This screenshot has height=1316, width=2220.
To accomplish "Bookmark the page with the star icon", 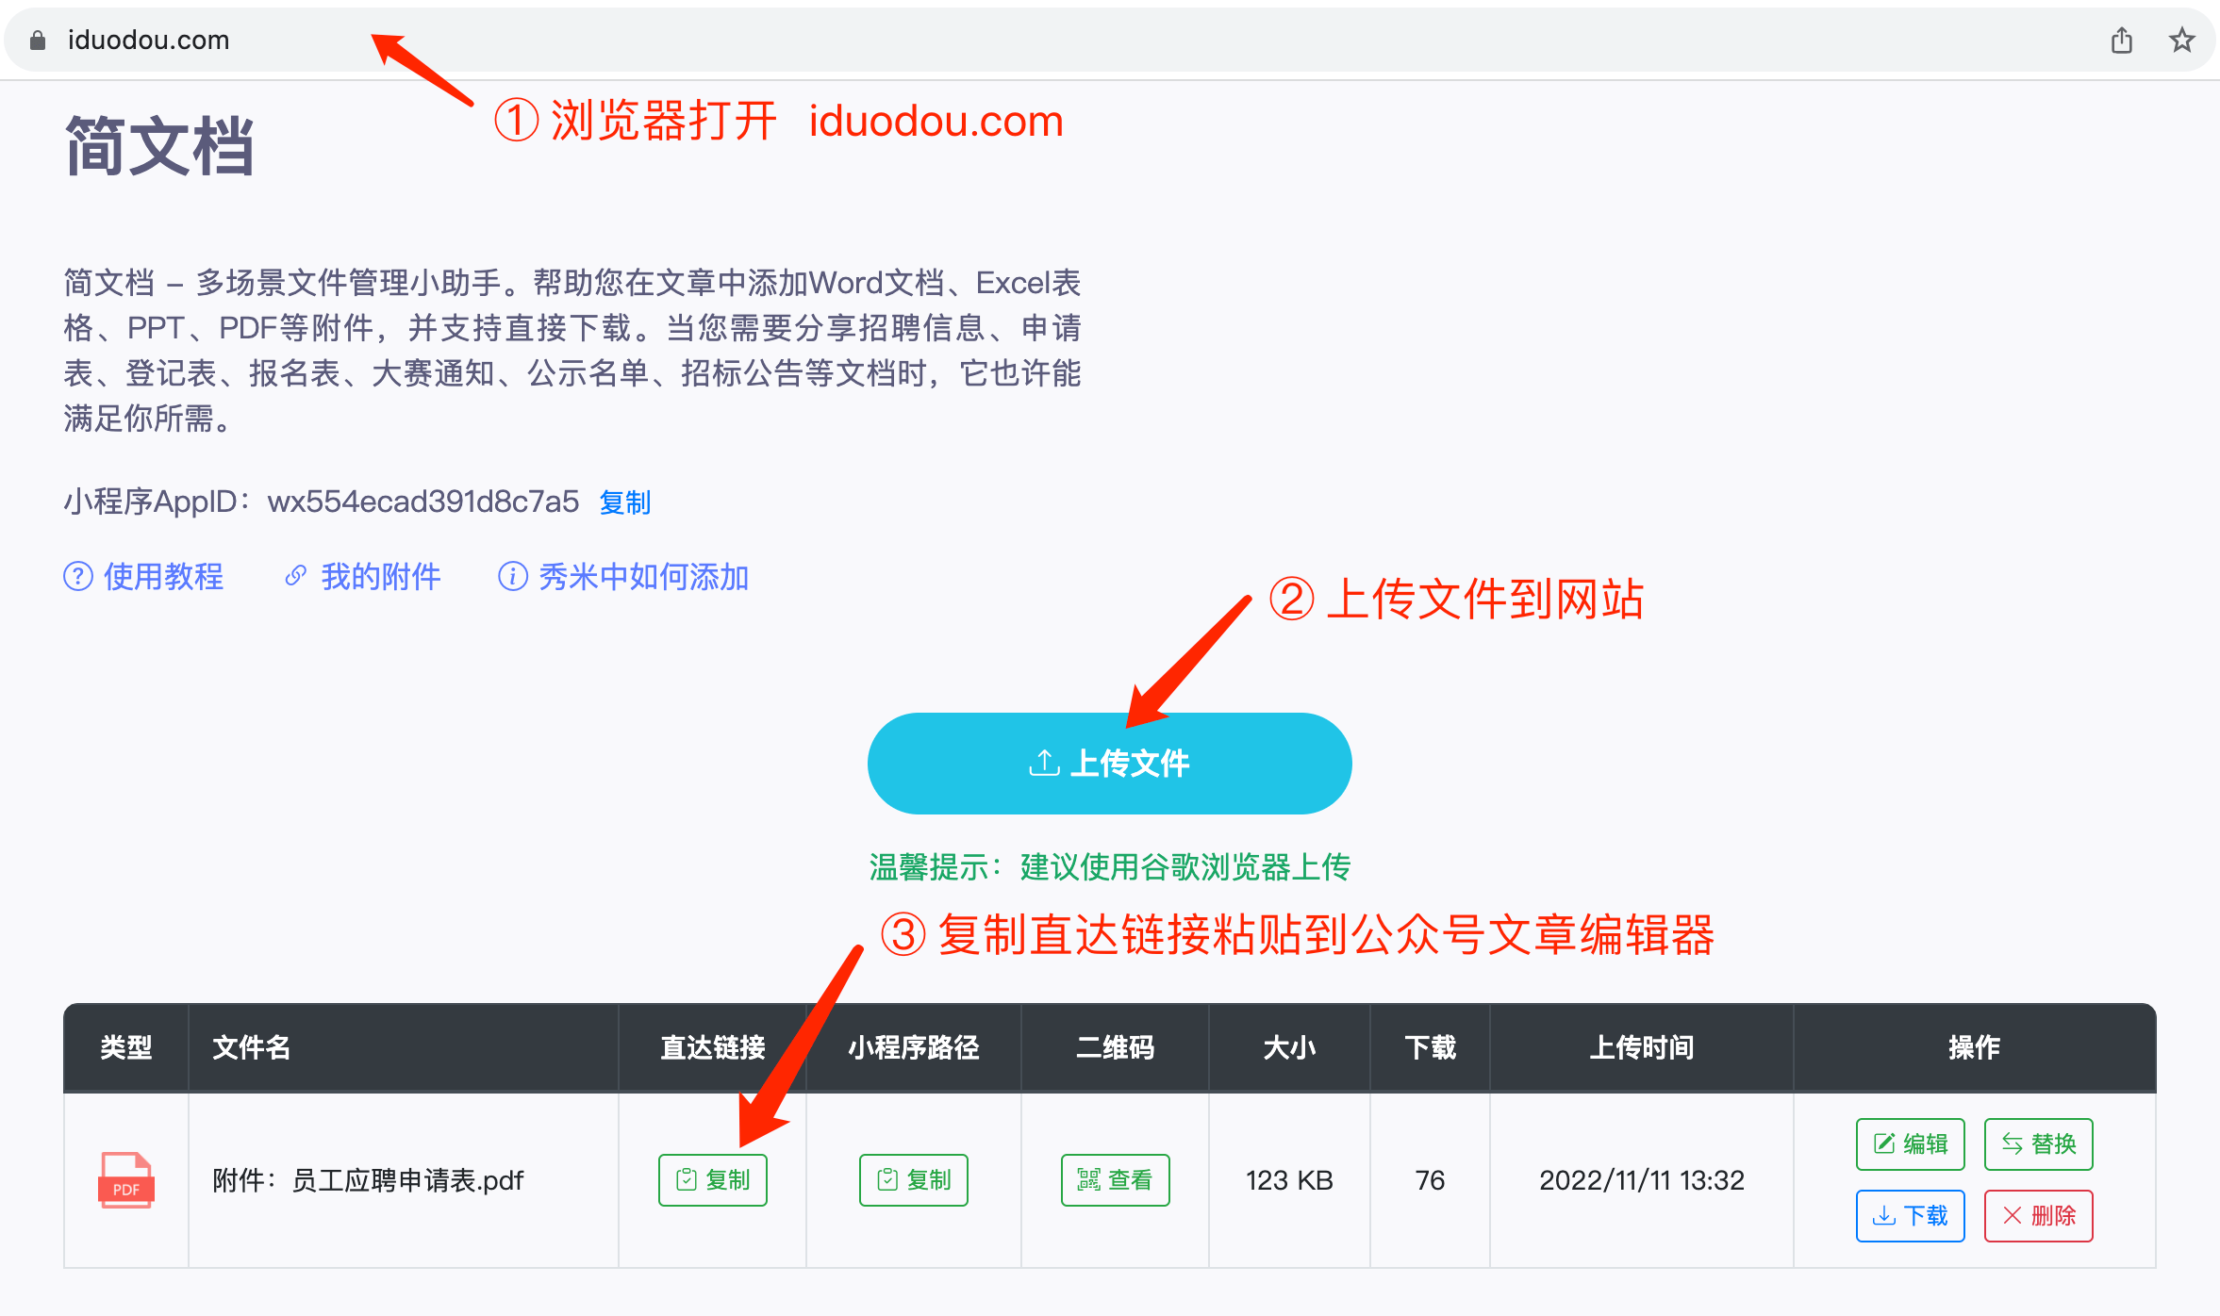I will (2181, 41).
